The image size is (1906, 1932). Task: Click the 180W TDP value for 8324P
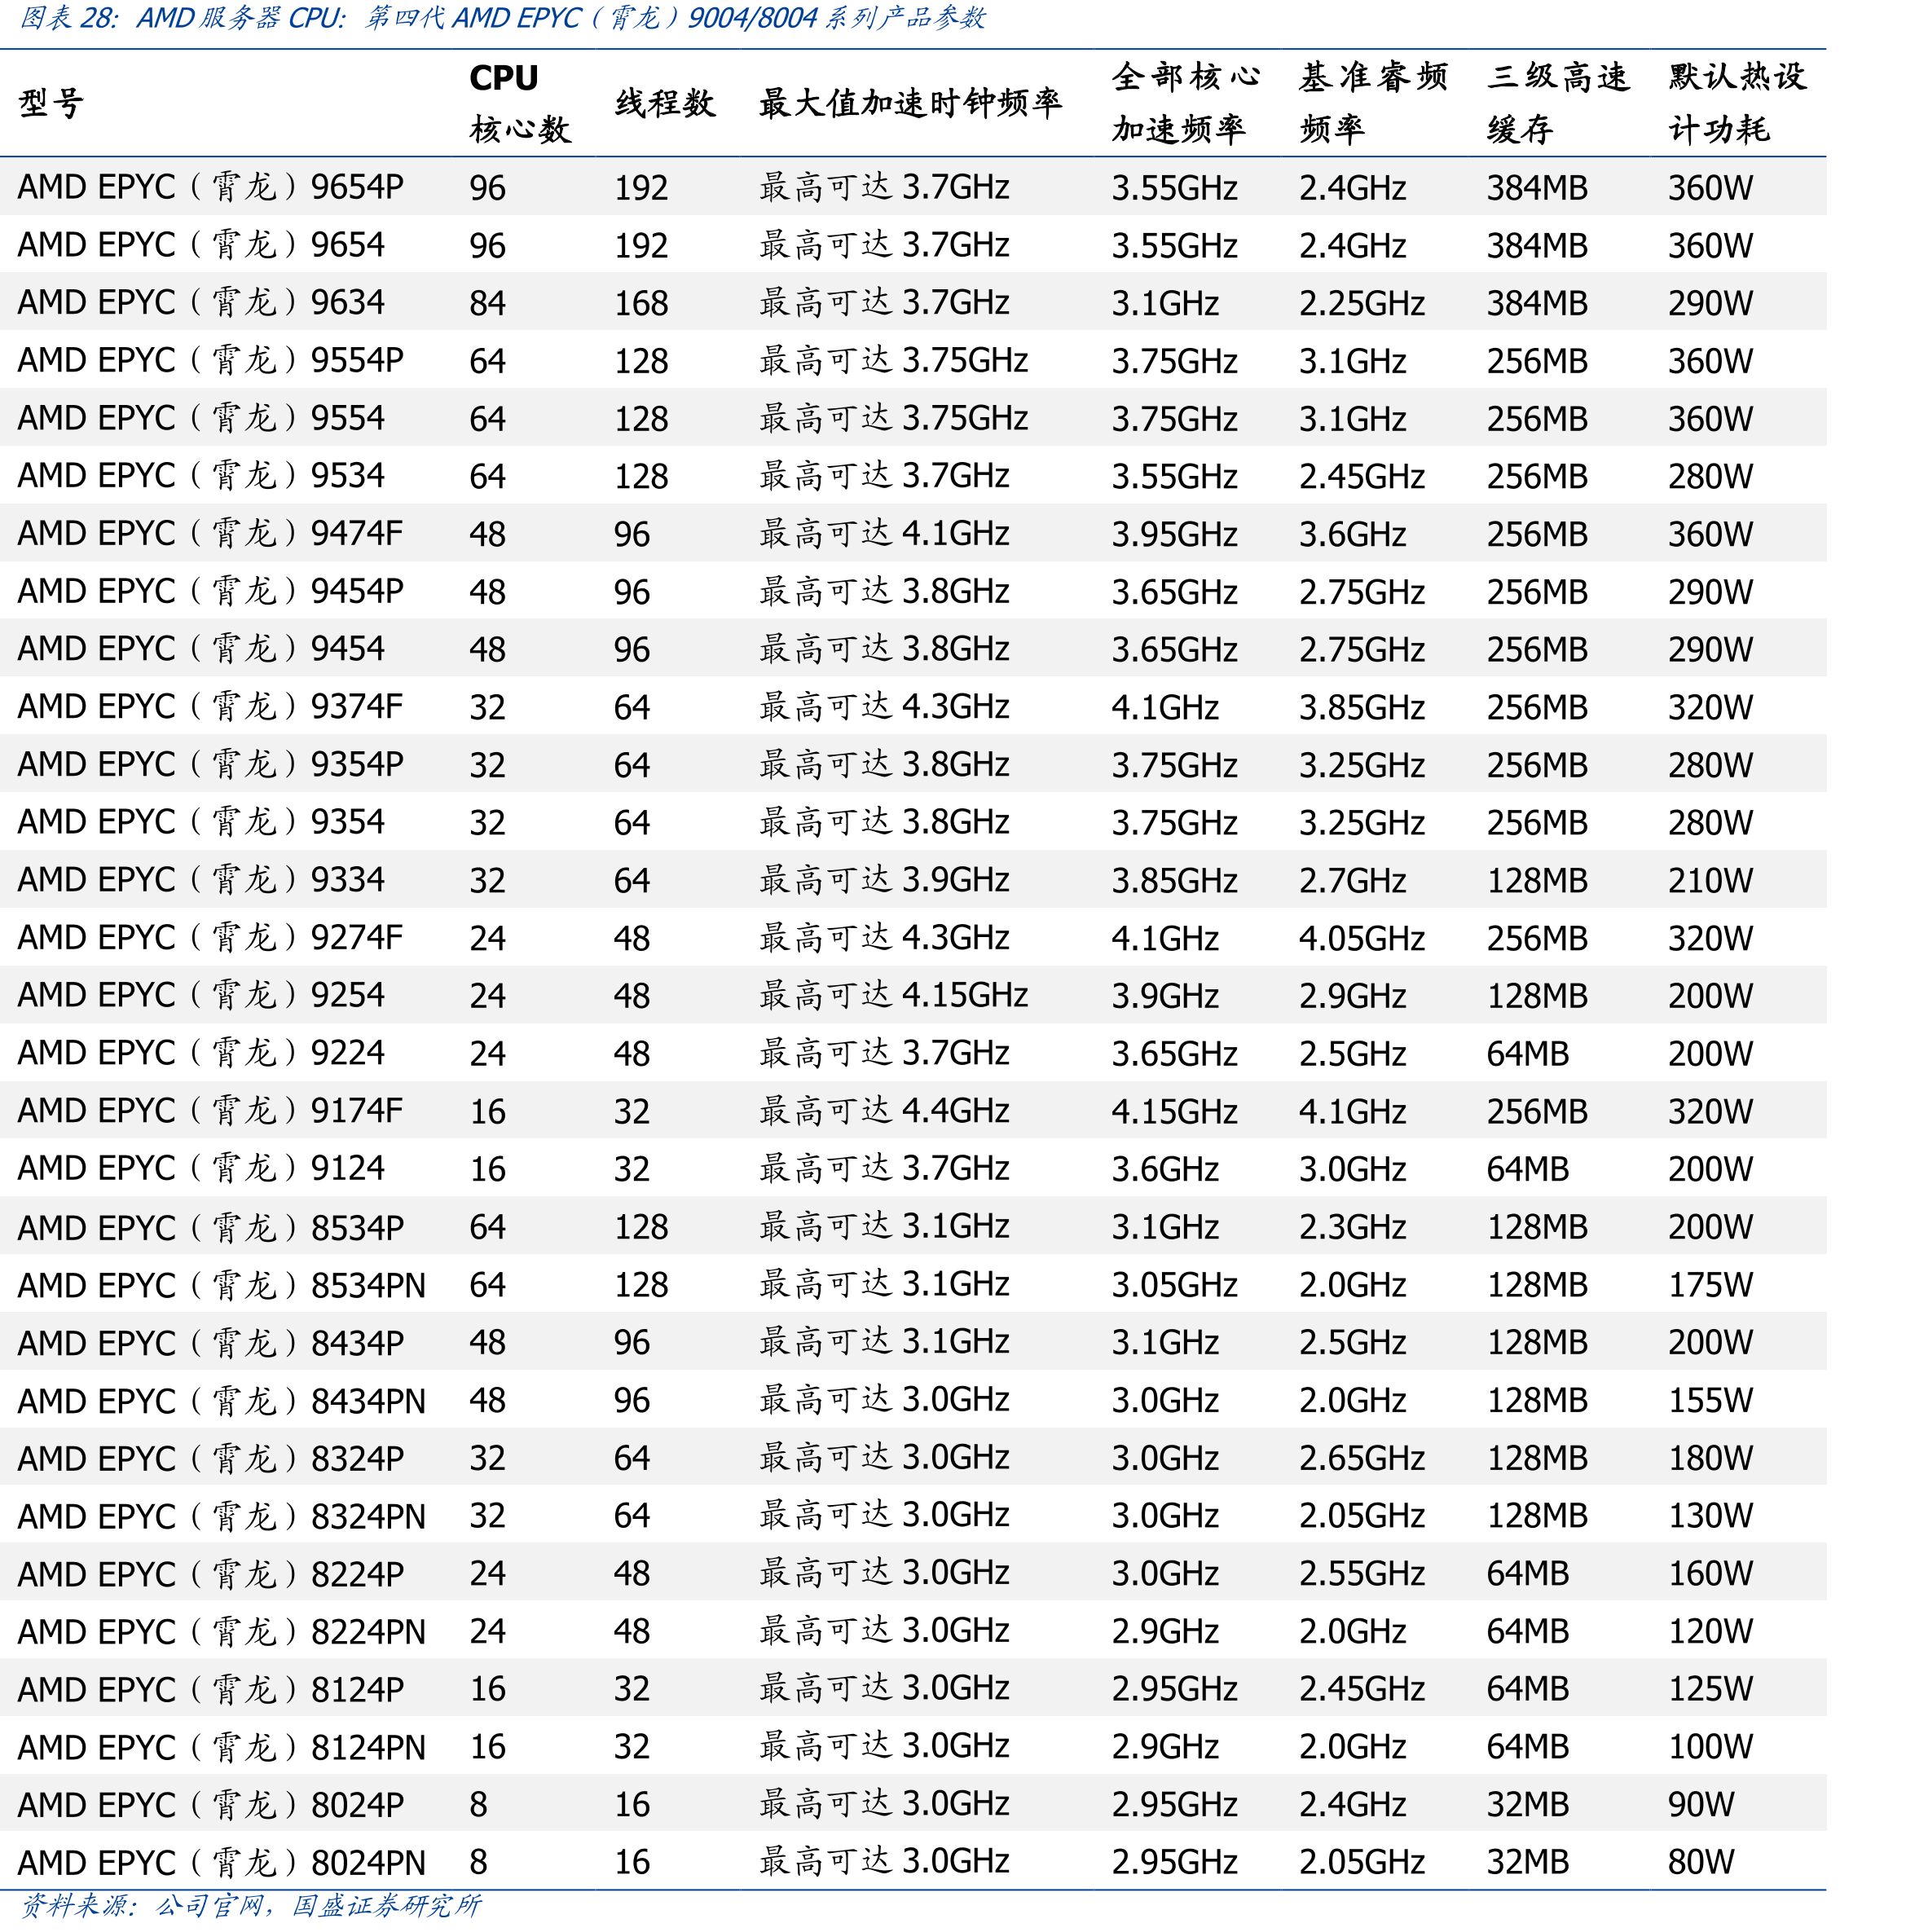click(1710, 1458)
